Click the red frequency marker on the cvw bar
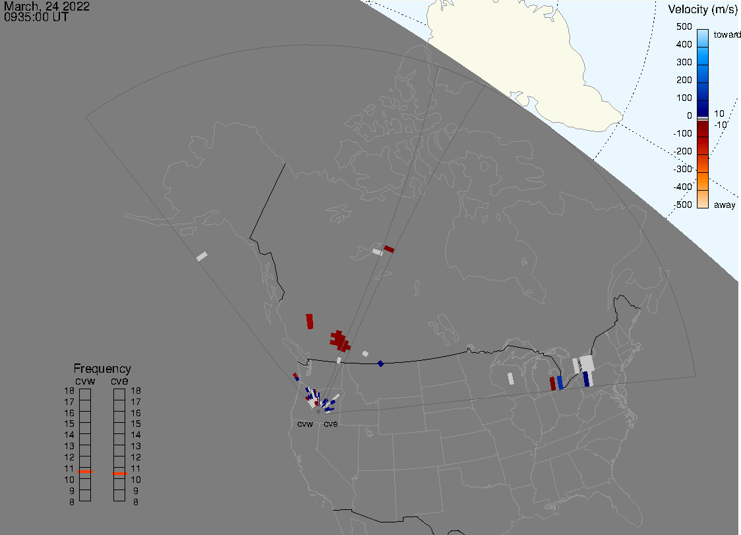This screenshot has height=535, width=741. pos(85,472)
